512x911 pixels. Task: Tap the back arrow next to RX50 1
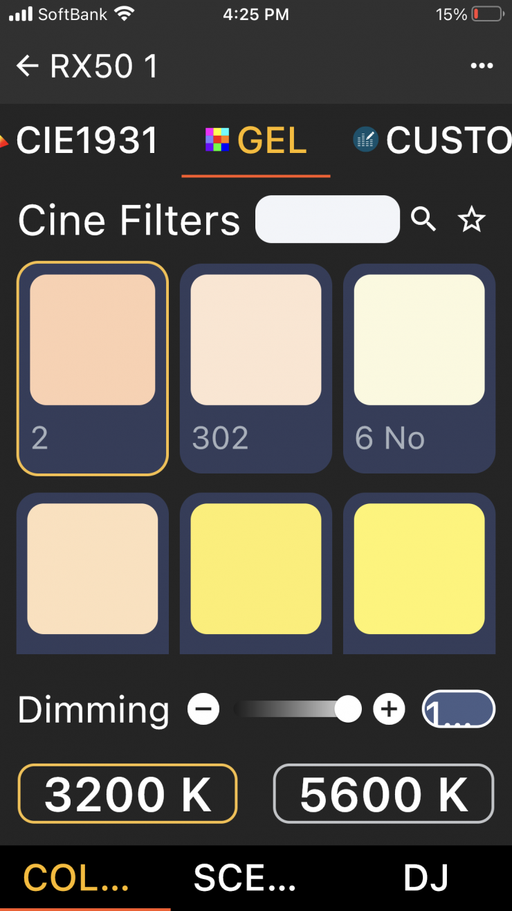click(28, 66)
